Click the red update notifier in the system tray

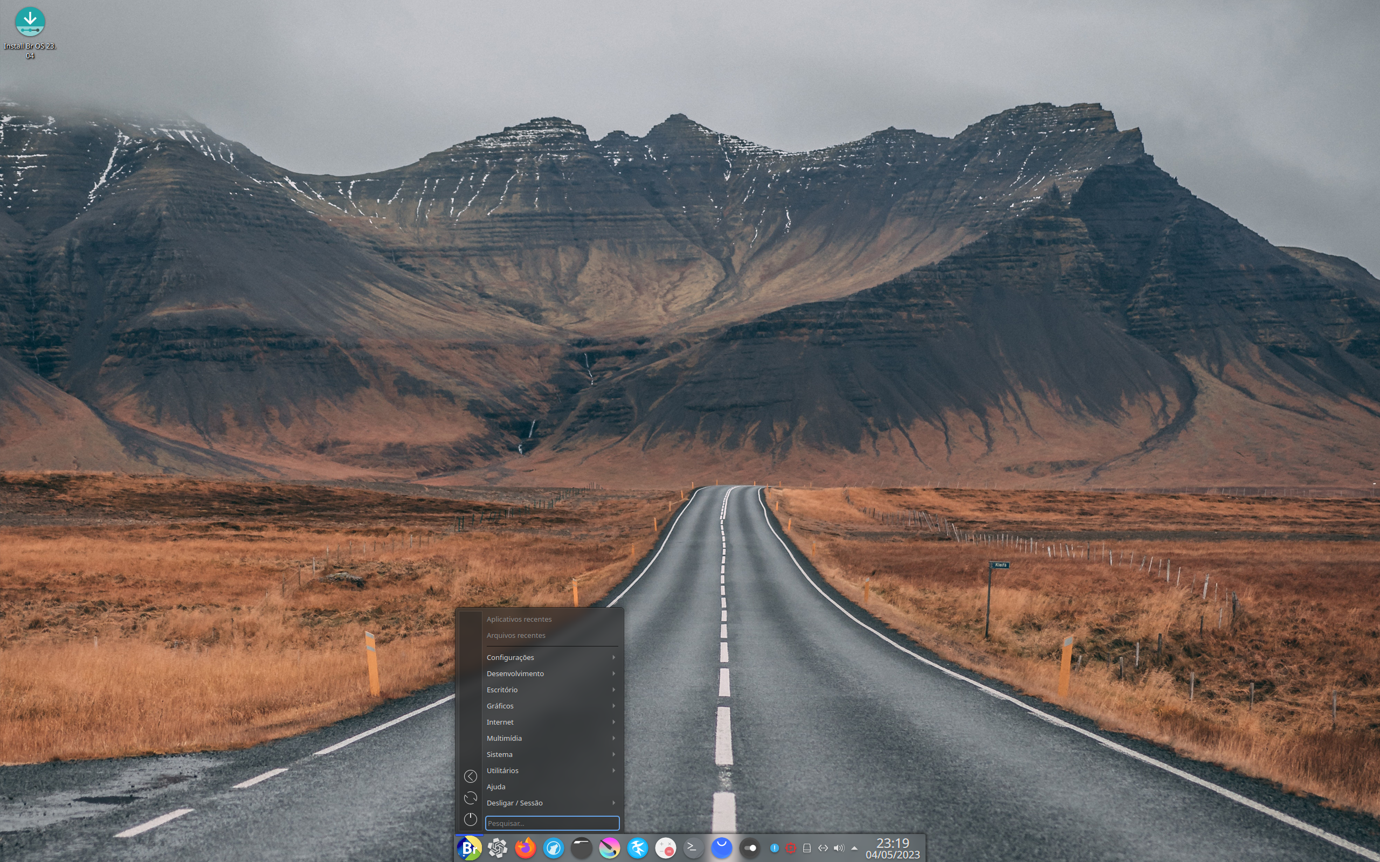[791, 848]
